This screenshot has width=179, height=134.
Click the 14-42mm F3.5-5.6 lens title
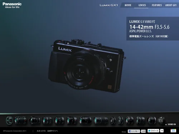[149, 27]
